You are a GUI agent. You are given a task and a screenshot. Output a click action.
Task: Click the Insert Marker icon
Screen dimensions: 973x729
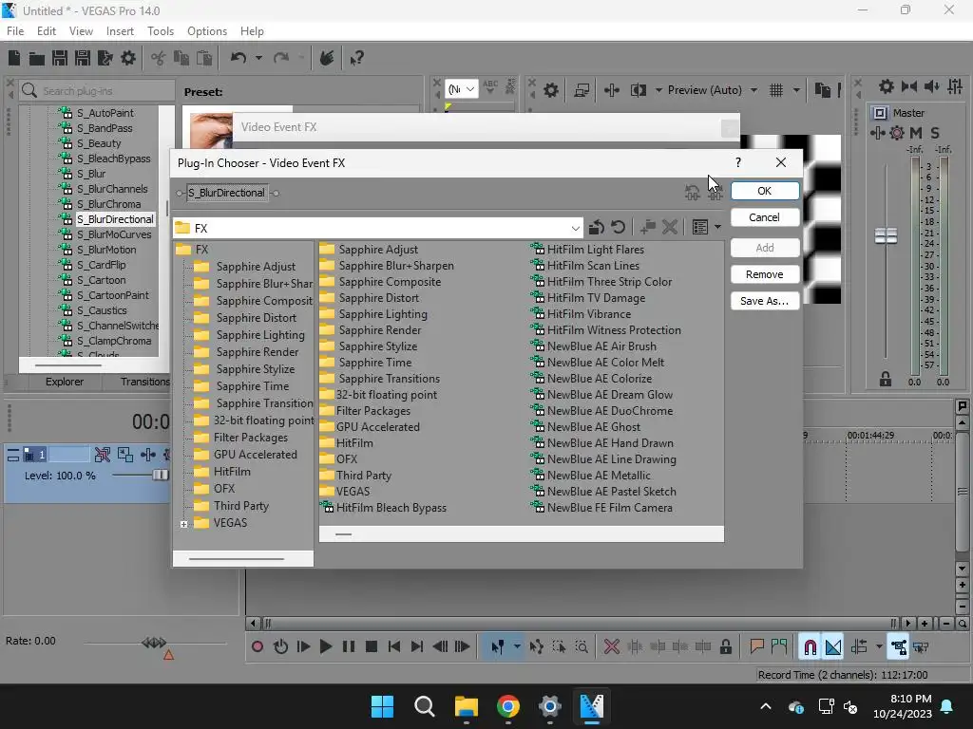[756, 647]
